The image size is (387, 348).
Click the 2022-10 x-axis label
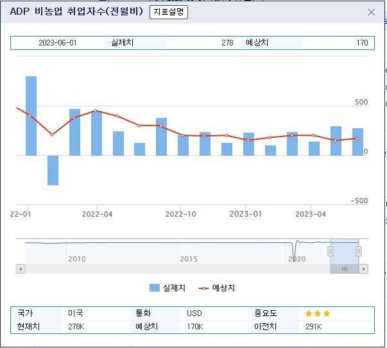pyautogui.click(x=181, y=214)
